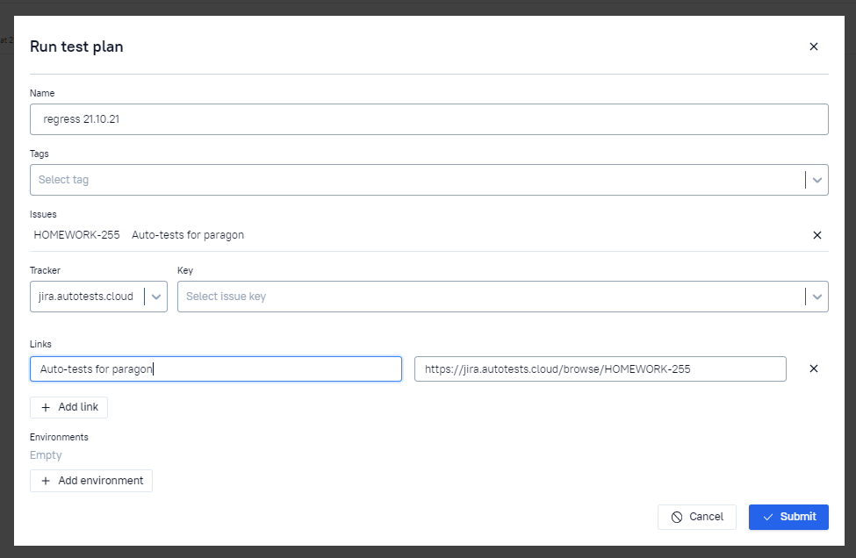Click the Environments label
Image resolution: width=856 pixels, height=558 pixels.
coord(59,438)
